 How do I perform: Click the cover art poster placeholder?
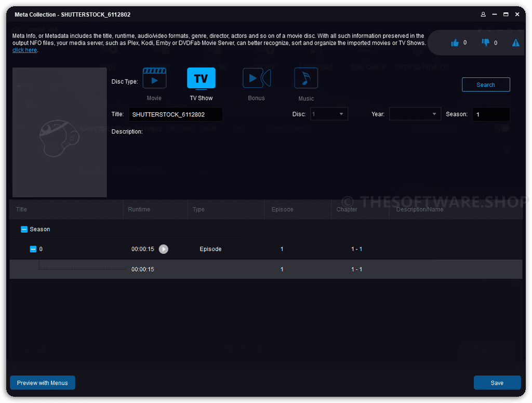(60, 132)
